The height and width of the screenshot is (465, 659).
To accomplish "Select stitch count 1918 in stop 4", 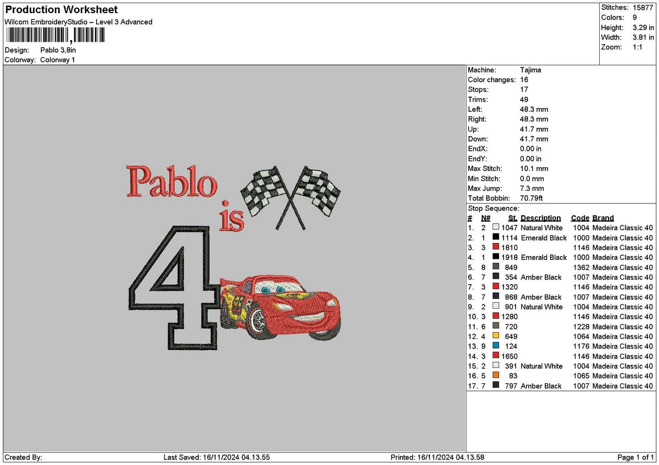I will [510, 257].
